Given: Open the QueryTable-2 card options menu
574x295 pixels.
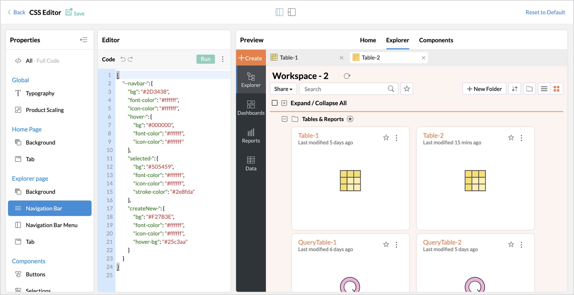Looking at the screenshot, I should [x=521, y=245].
